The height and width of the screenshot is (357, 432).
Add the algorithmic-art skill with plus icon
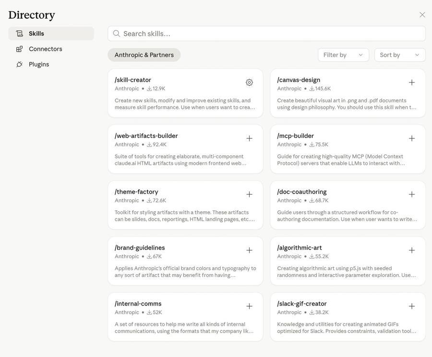[412, 250]
